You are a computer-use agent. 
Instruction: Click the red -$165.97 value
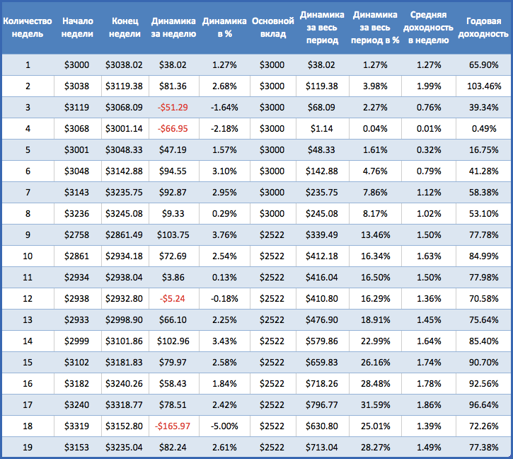tap(173, 426)
